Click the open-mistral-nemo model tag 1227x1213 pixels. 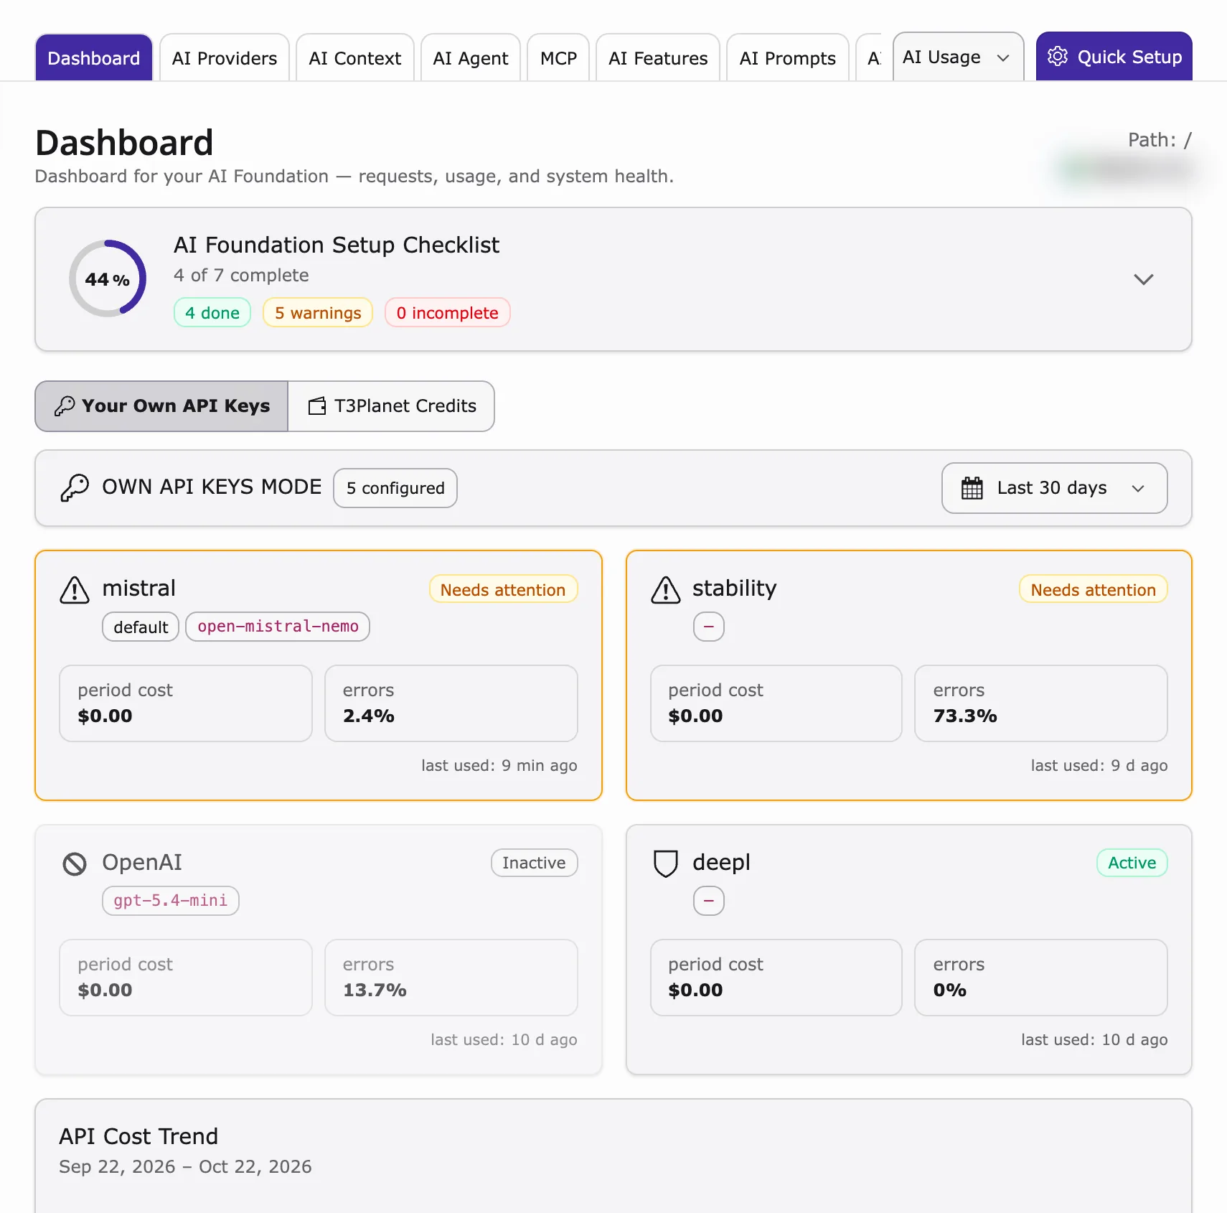(278, 627)
